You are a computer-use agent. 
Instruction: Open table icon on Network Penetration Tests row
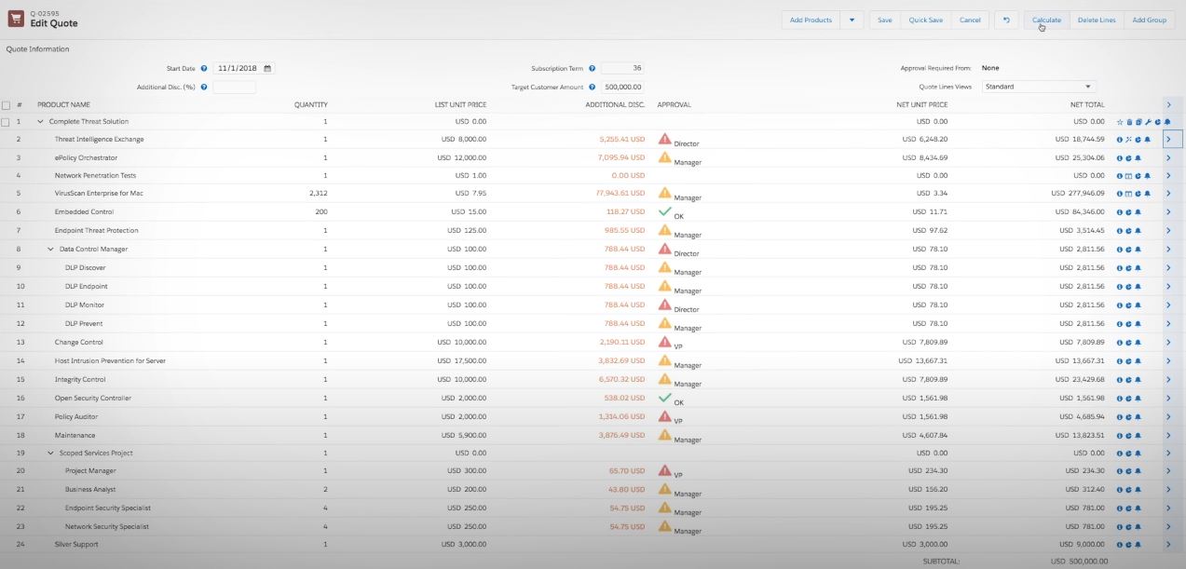pos(1128,176)
